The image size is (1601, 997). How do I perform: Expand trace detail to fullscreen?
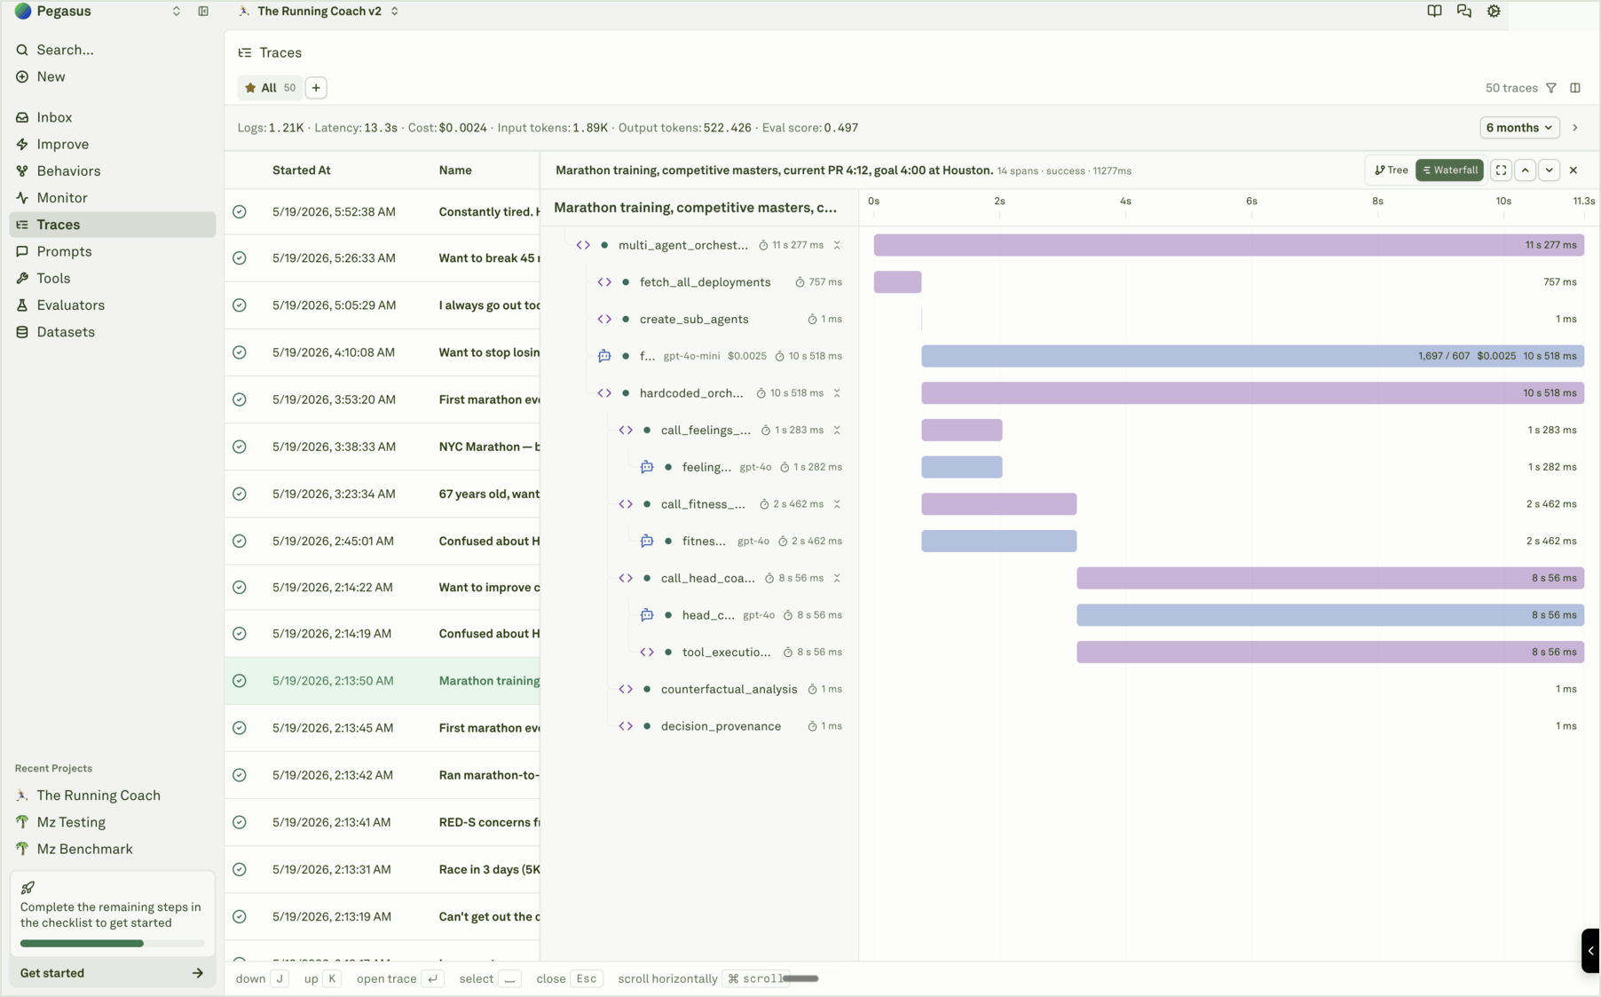(1501, 170)
